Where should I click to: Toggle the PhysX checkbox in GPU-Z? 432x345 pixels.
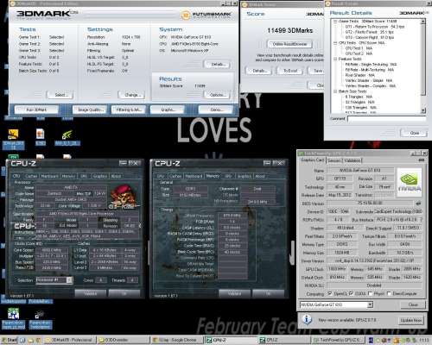click(x=370, y=293)
